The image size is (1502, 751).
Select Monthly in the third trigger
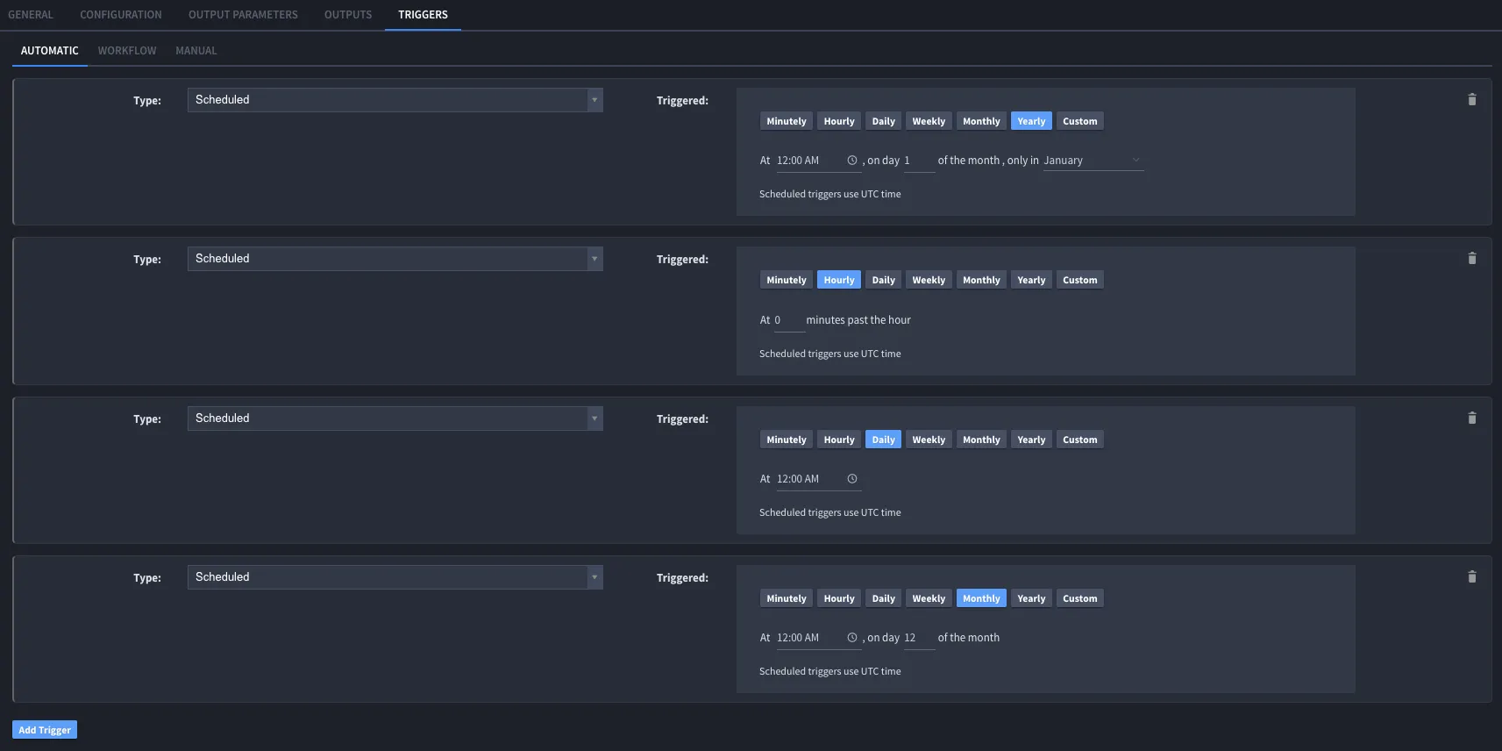(981, 440)
